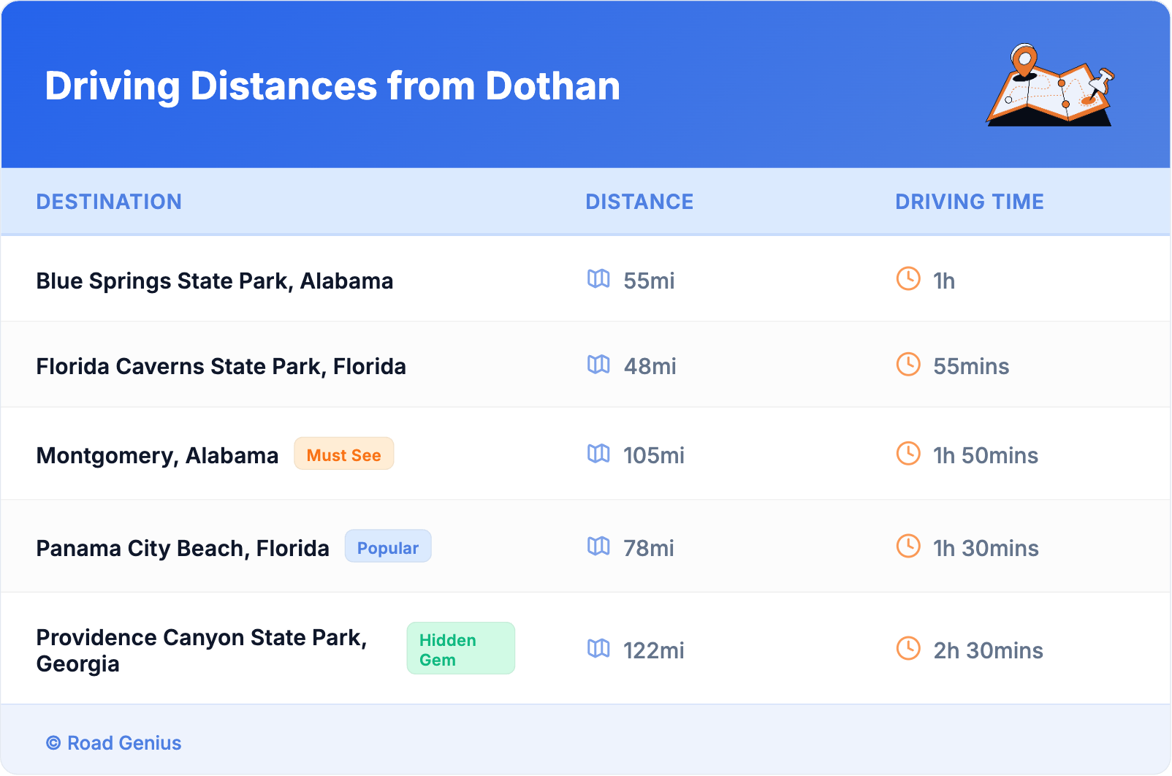Click the map icon beside 55mi
The width and height of the screenshot is (1172, 776).
[598, 278]
